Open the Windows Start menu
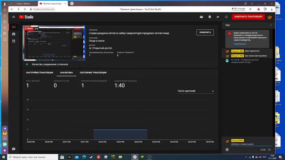Image resolution: width=285 pixels, height=160 pixels. pyautogui.click(x=4, y=157)
